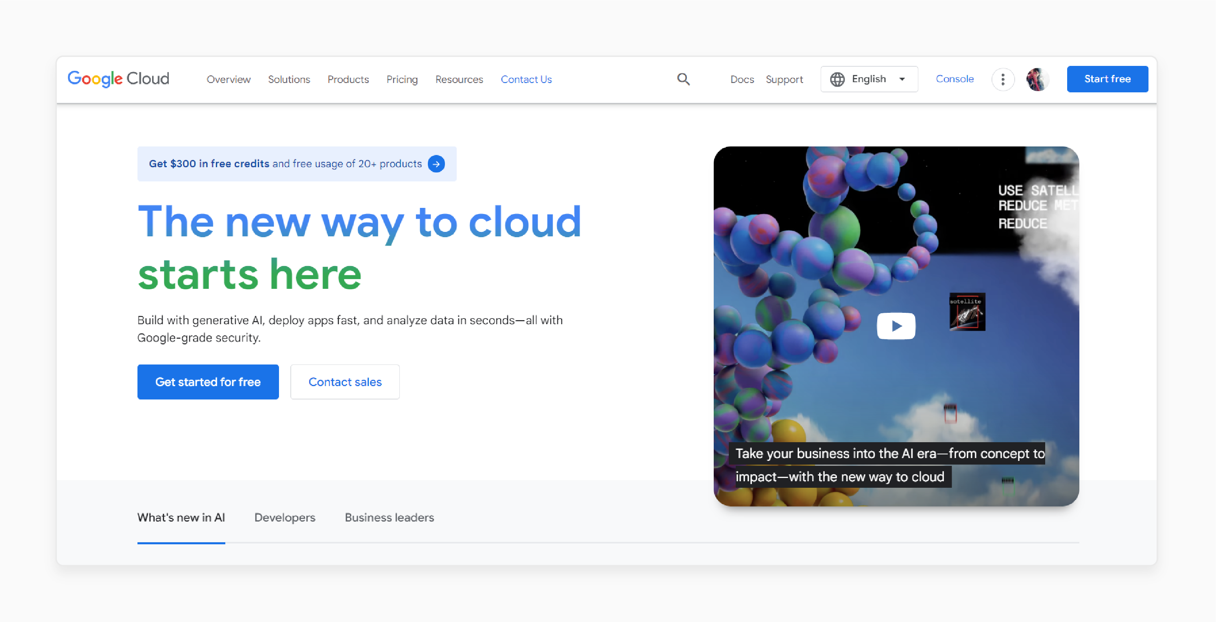This screenshot has width=1216, height=622.
Task: Open the search magnifier icon
Action: [684, 79]
